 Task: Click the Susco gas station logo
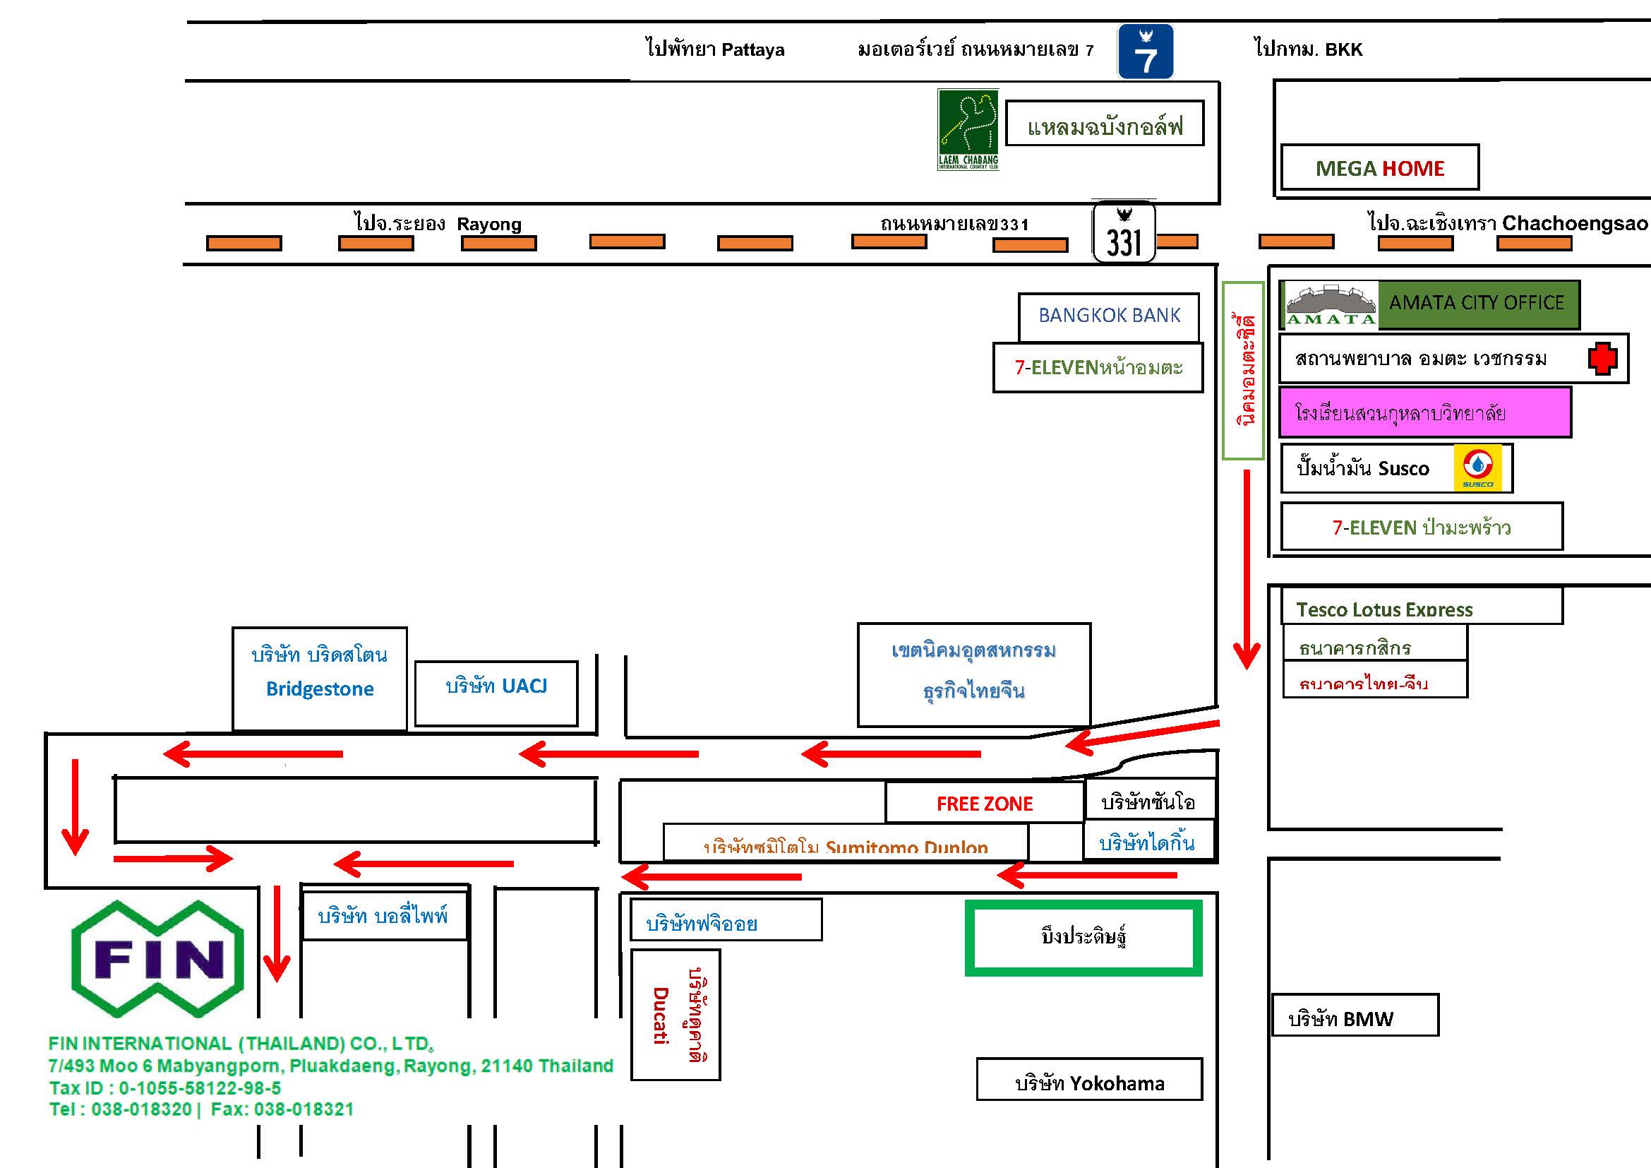(1477, 468)
